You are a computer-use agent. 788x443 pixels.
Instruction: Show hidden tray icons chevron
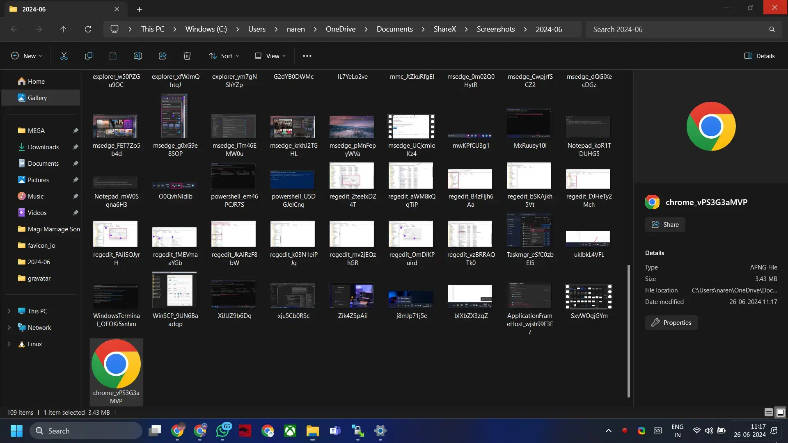pos(609,431)
